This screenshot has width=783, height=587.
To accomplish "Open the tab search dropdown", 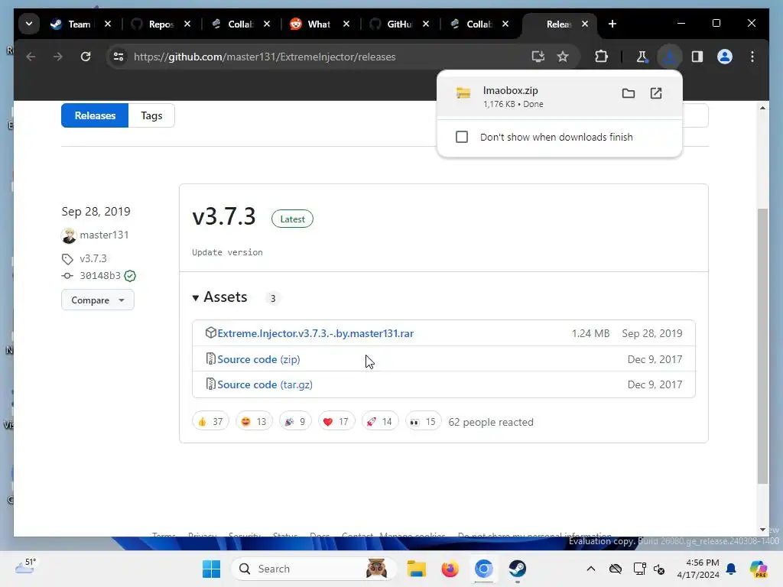I will point(29,24).
